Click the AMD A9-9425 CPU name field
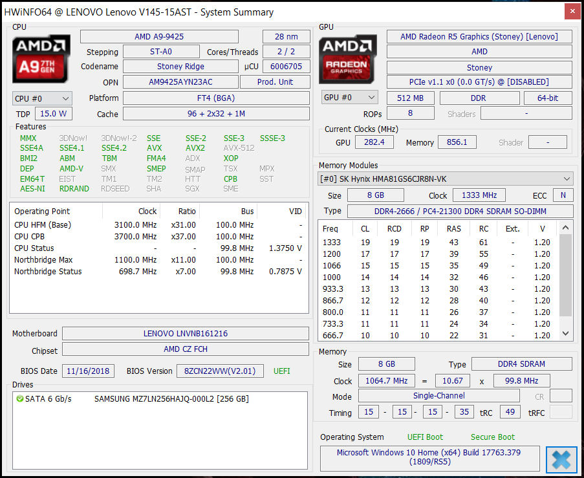This screenshot has height=478, width=584. point(159,36)
